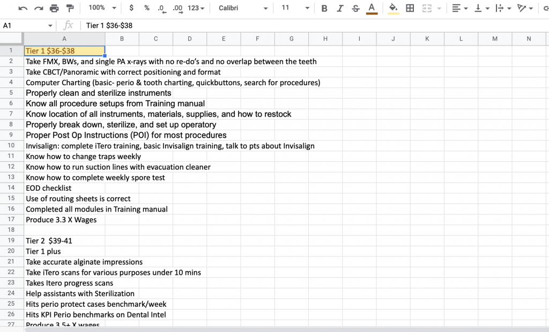Click 'Properly break down, sterilize' cell

coord(121,125)
